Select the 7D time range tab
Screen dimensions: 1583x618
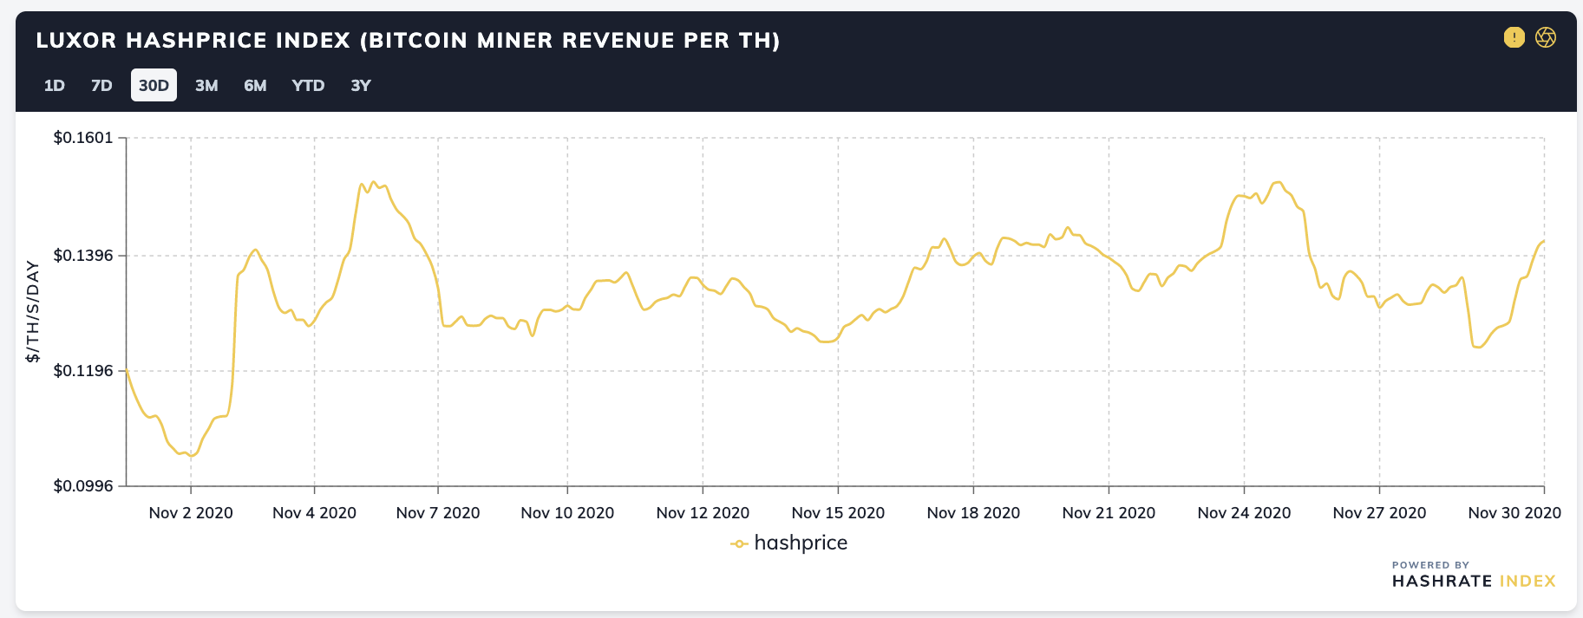click(101, 85)
